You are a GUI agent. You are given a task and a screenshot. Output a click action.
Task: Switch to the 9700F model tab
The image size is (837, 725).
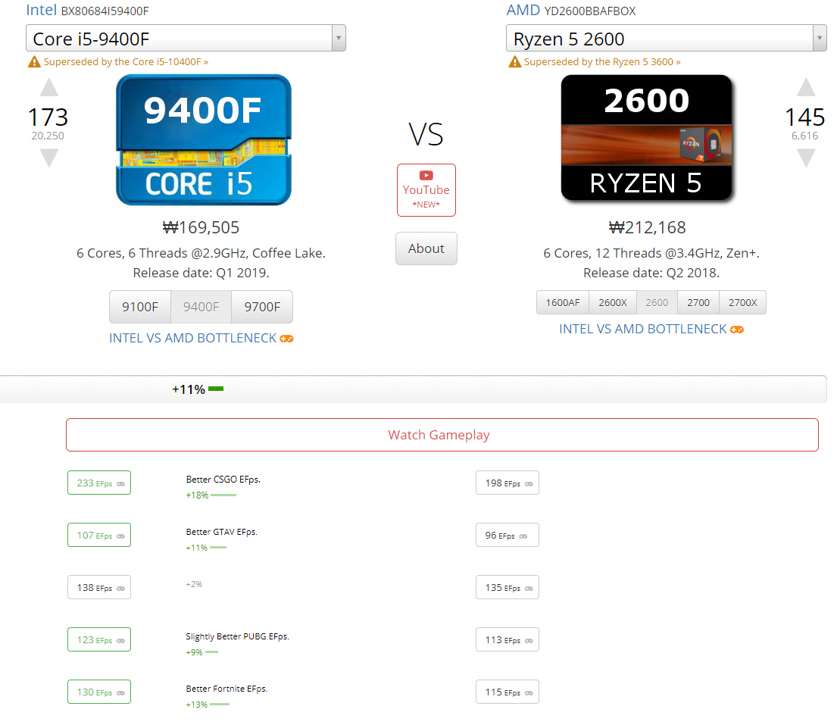(x=262, y=307)
